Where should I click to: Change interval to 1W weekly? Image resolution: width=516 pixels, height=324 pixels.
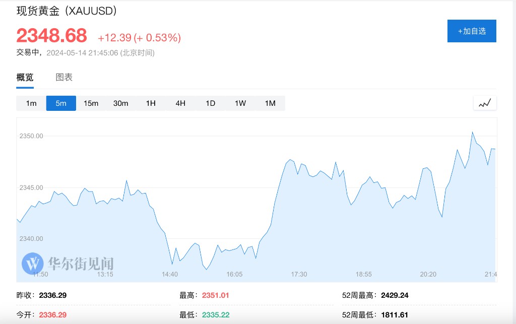pos(240,103)
